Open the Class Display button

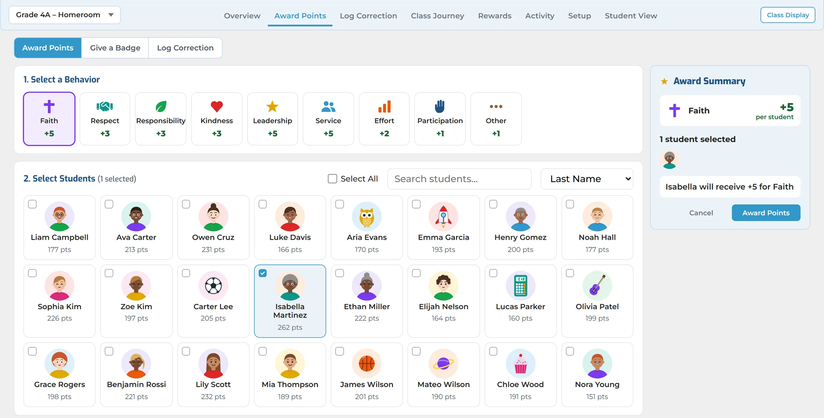coord(788,15)
